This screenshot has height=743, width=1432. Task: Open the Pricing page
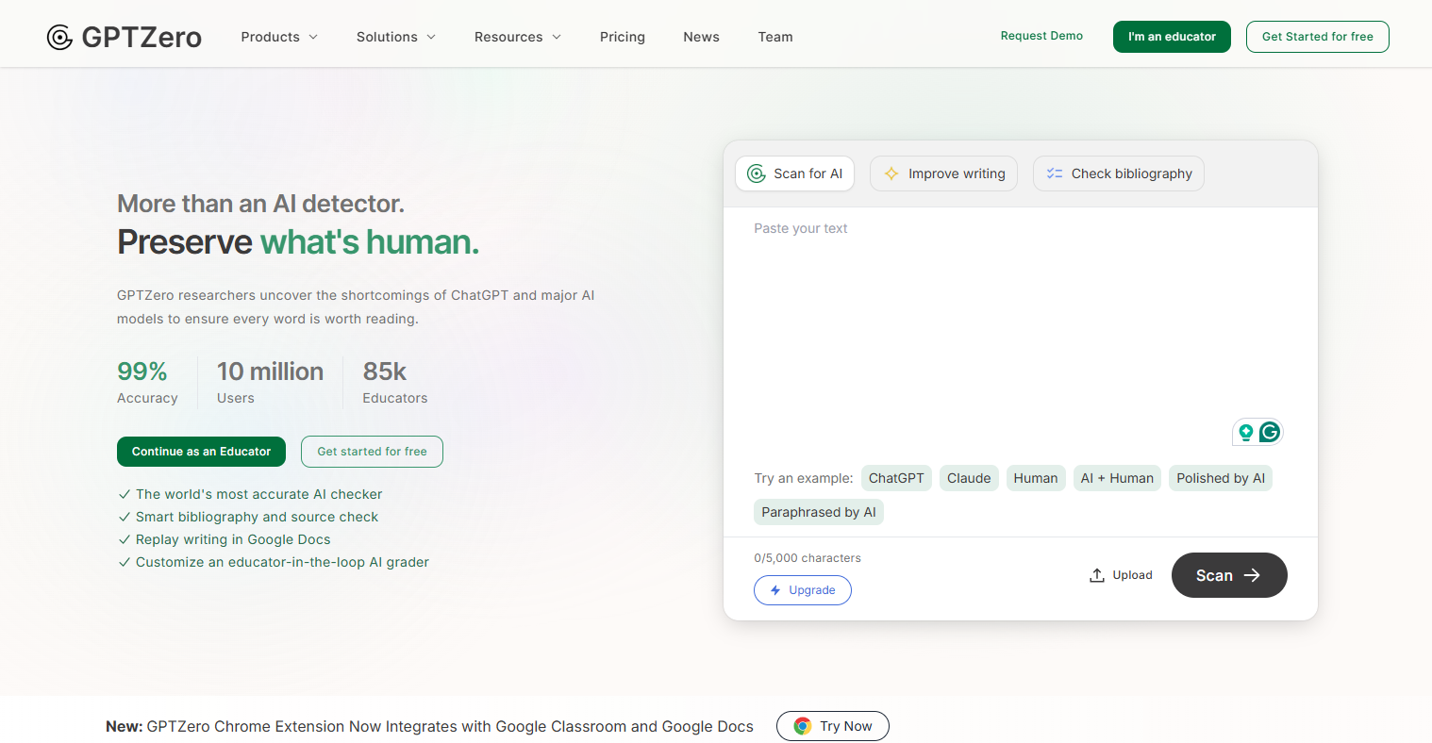pos(623,37)
